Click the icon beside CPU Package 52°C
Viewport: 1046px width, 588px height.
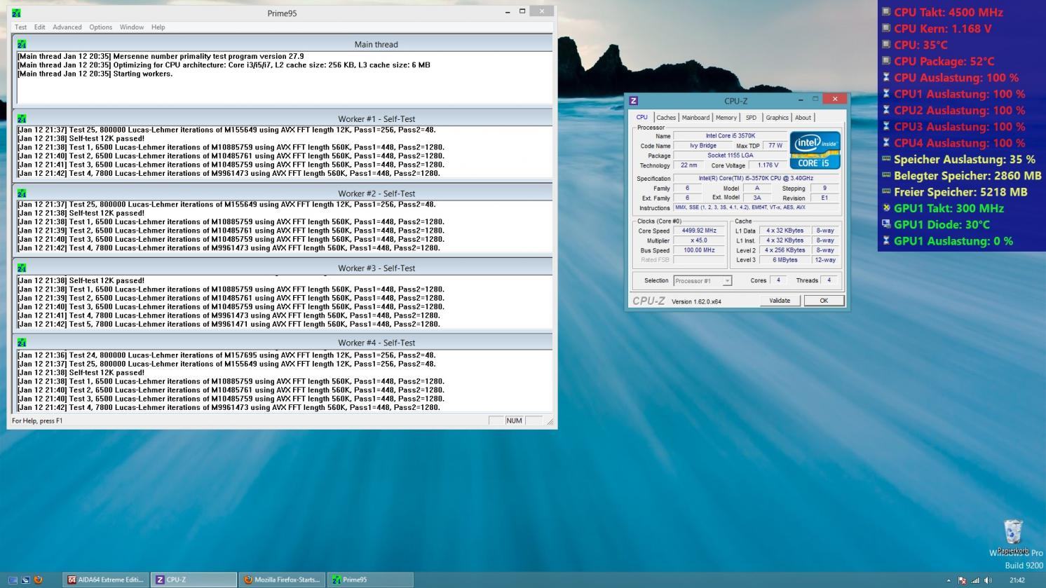(886, 61)
